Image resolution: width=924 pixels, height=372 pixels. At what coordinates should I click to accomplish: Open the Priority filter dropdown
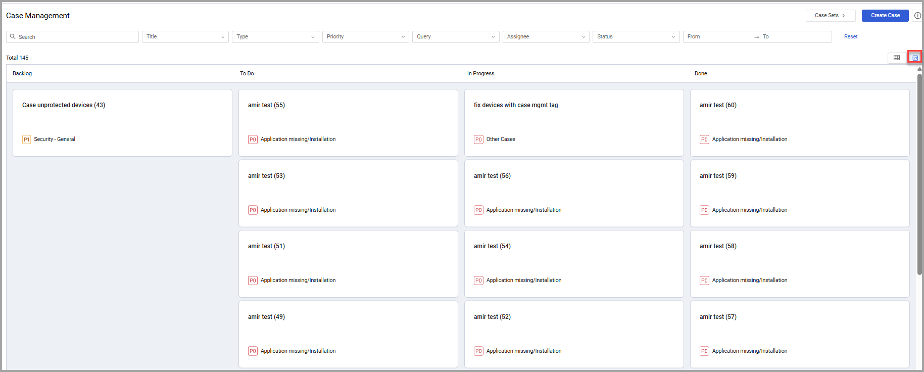point(366,37)
